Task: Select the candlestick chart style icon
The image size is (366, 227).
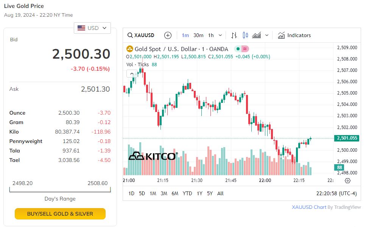Action: (245, 35)
